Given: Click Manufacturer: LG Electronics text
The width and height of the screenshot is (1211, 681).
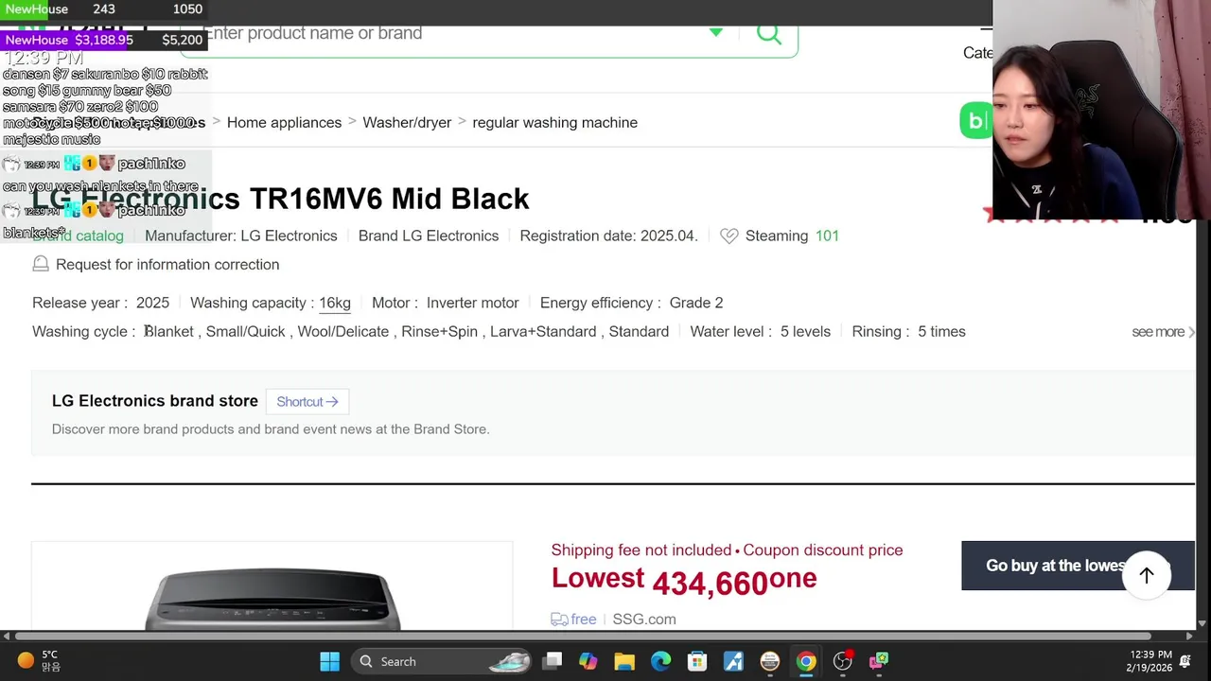Looking at the screenshot, I should pos(240,236).
